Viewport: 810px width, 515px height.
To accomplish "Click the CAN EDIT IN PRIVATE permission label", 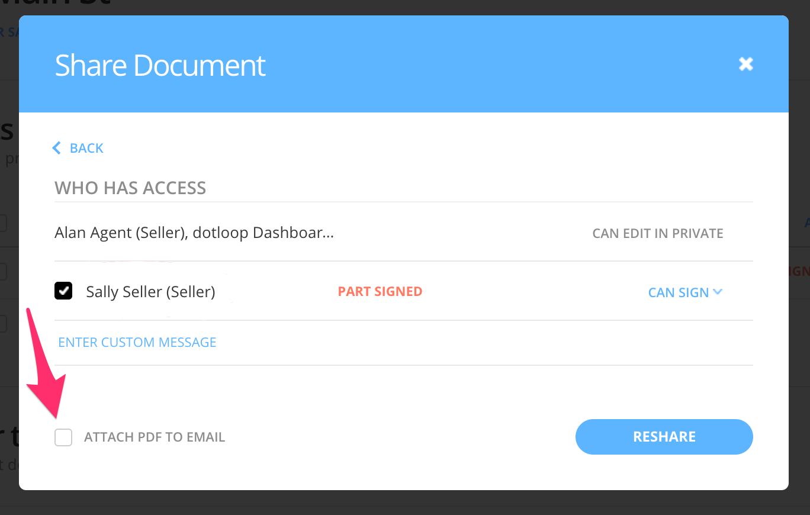I will 657,233.
